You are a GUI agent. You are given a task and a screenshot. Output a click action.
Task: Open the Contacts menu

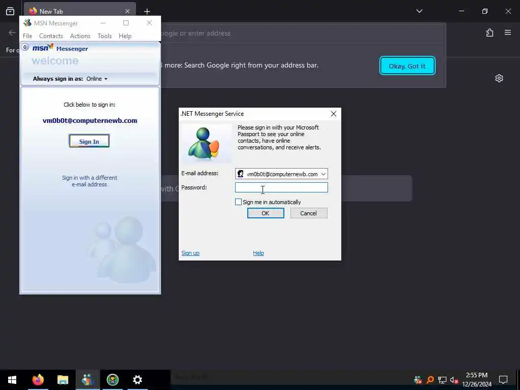click(x=51, y=36)
